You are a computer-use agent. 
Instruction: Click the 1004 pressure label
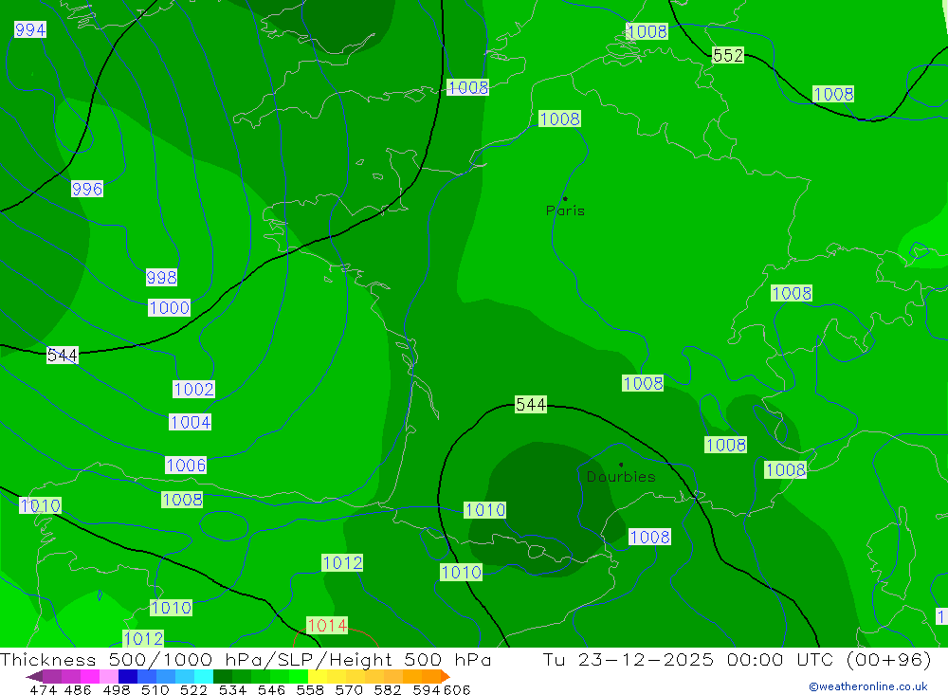click(x=191, y=422)
